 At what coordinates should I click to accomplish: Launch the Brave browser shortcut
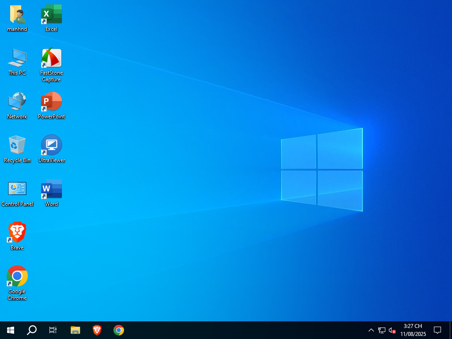tap(17, 231)
